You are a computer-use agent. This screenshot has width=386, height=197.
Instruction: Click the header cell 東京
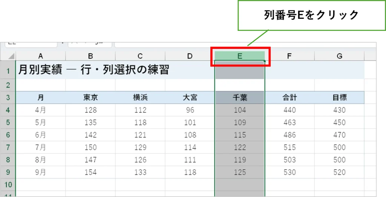pyautogui.click(x=90, y=97)
